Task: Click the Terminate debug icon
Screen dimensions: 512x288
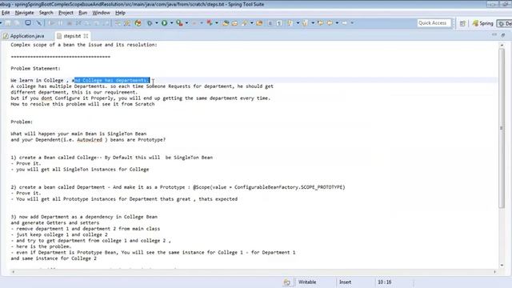Action: 70,23
